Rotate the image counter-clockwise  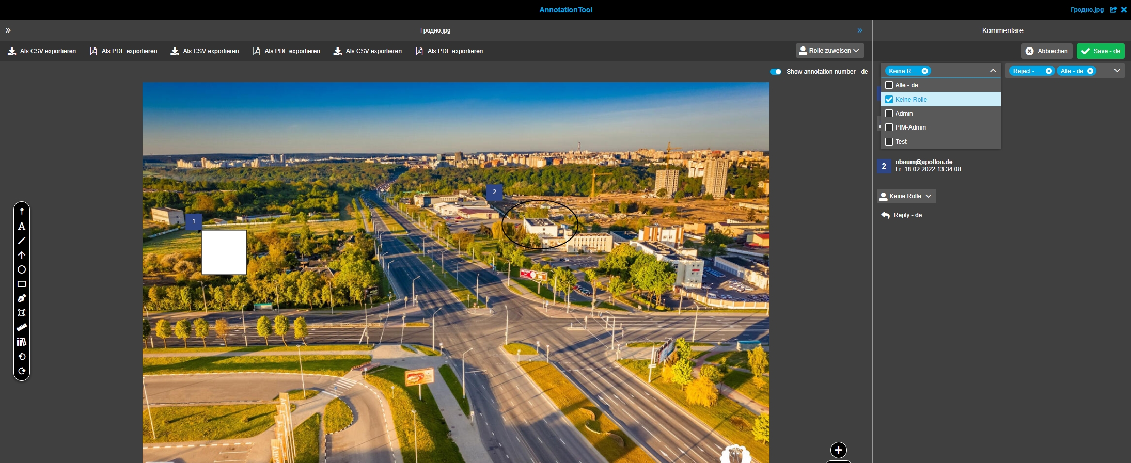(22, 356)
